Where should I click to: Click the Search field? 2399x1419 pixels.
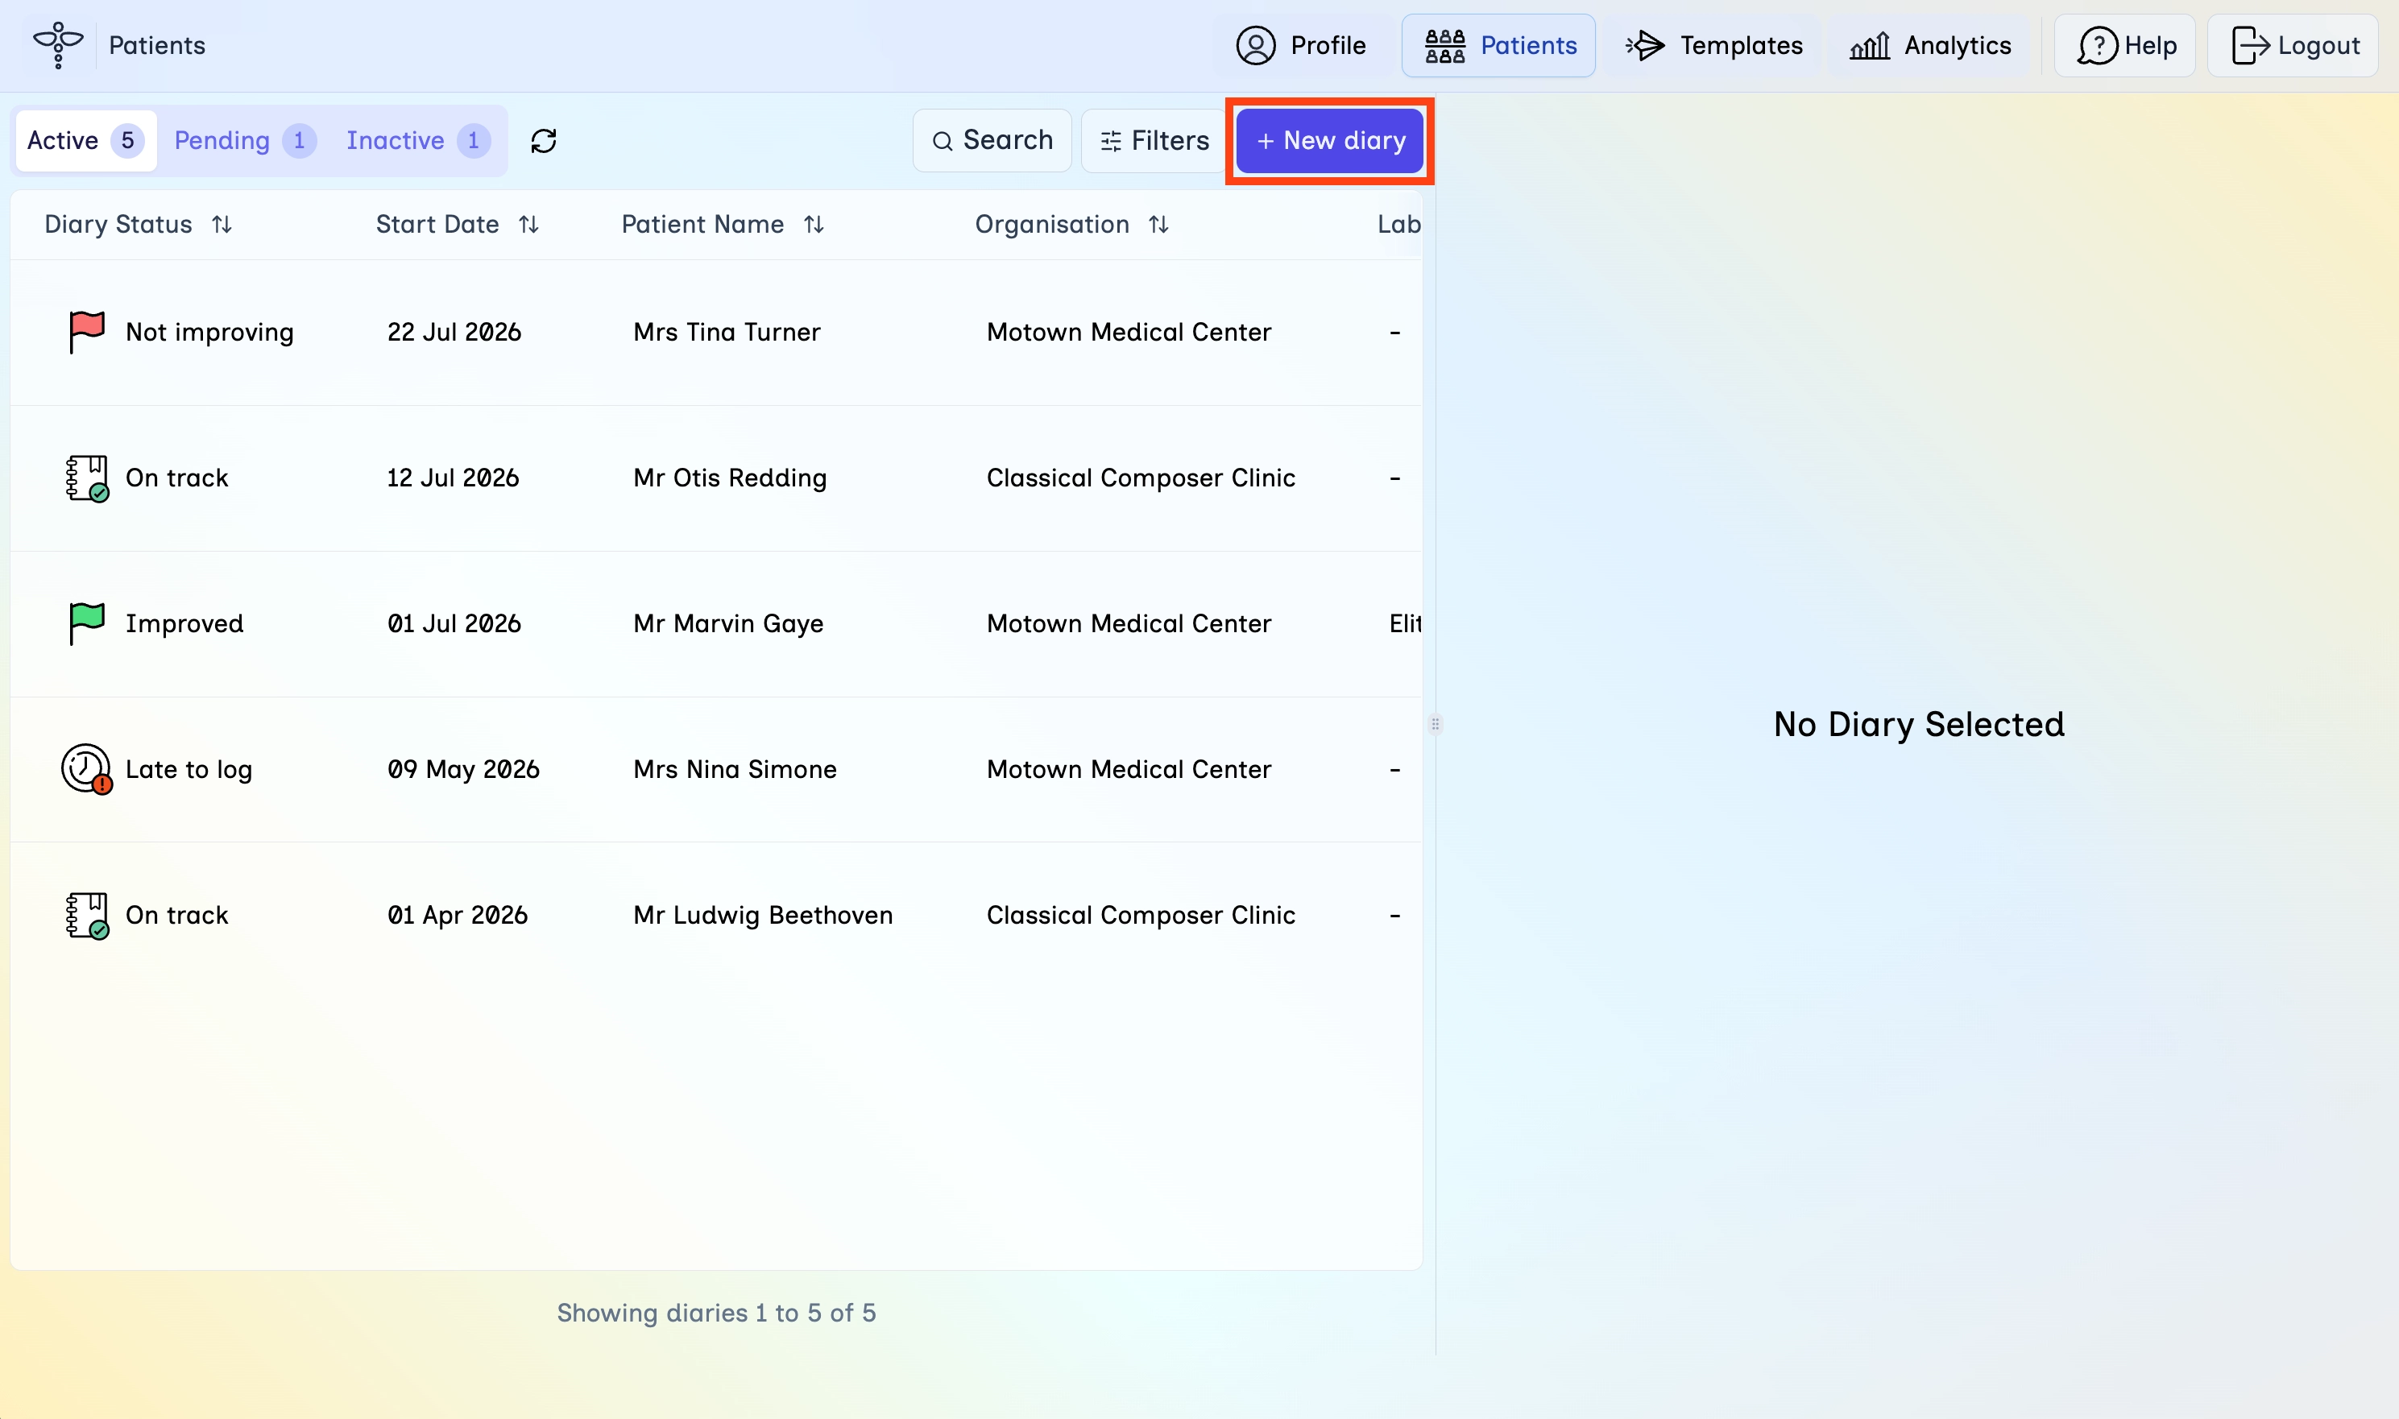coord(992,141)
